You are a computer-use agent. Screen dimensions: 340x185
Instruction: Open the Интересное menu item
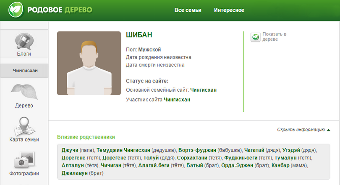229,10
